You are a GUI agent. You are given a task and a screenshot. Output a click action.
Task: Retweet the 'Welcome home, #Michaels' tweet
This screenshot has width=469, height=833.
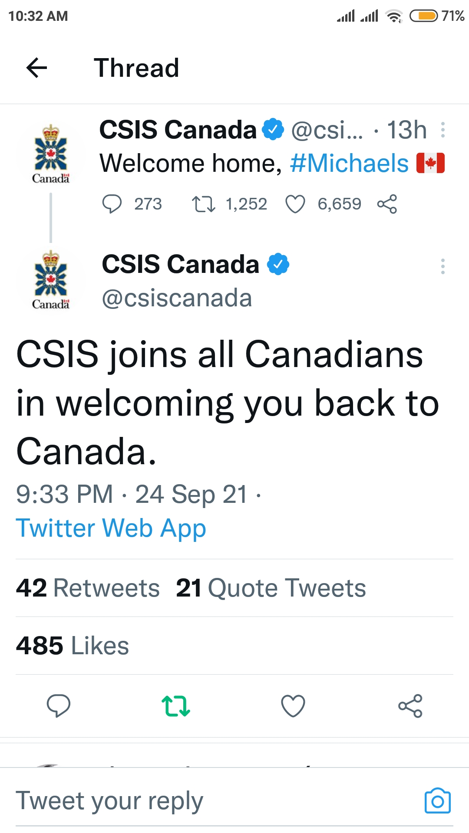pos(204,204)
